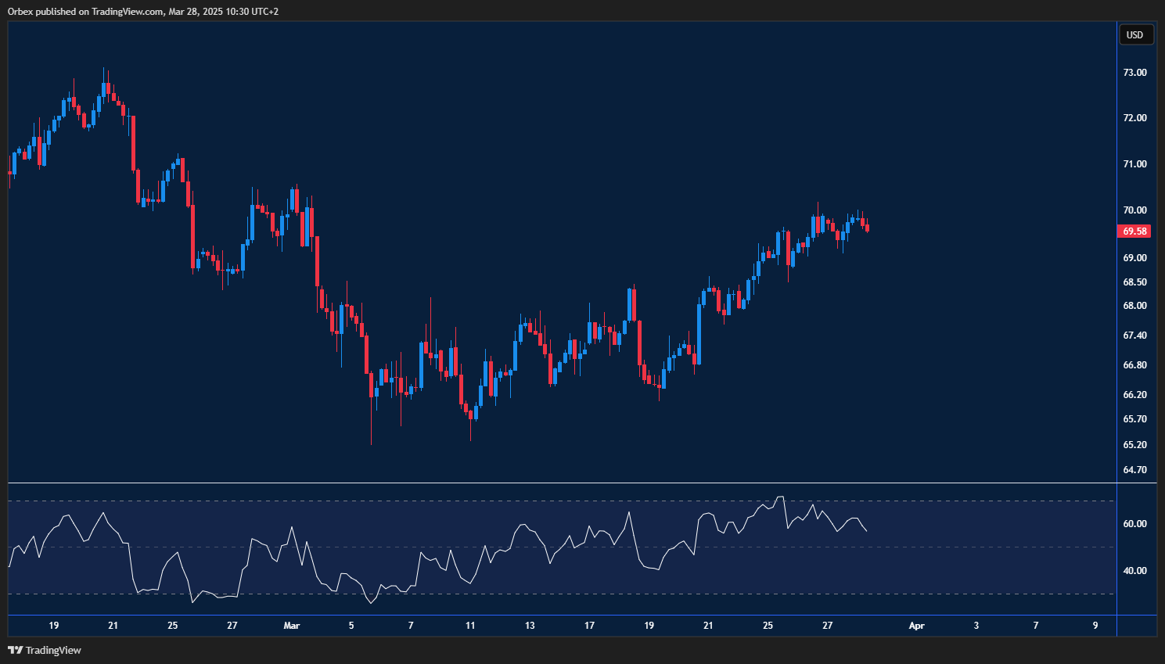The height and width of the screenshot is (664, 1165).
Task: Select the Mar label on time axis
Action: 292,626
